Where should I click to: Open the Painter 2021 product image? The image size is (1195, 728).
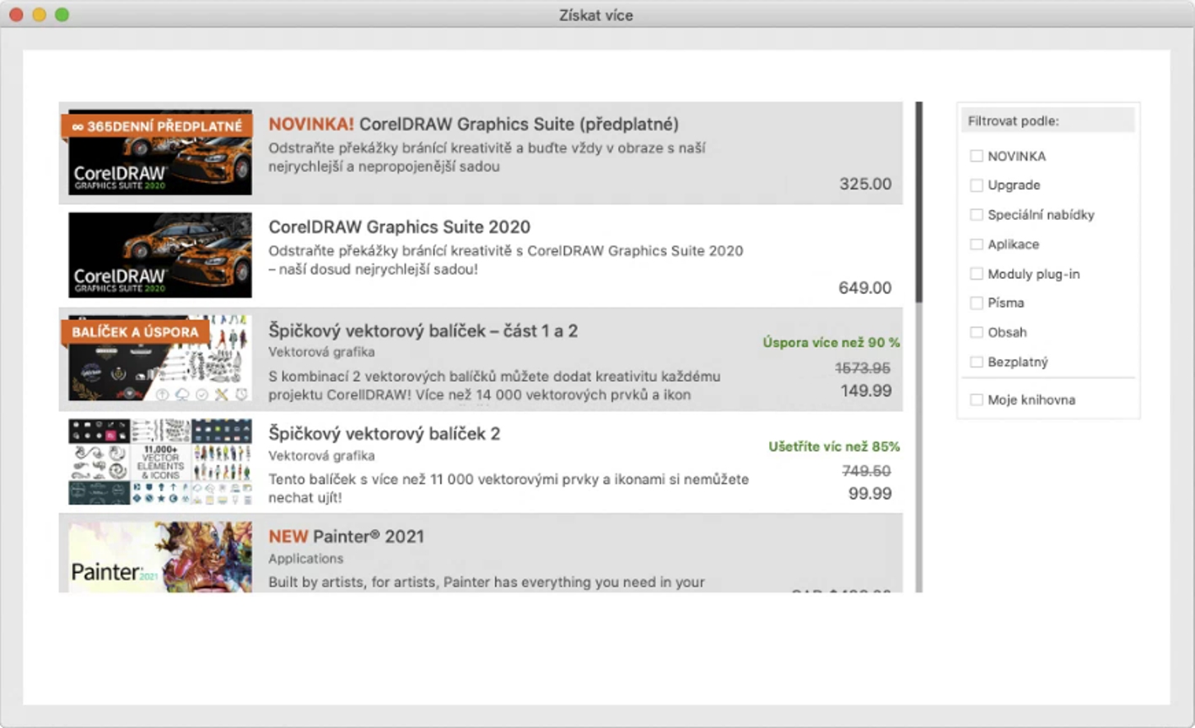click(160, 556)
